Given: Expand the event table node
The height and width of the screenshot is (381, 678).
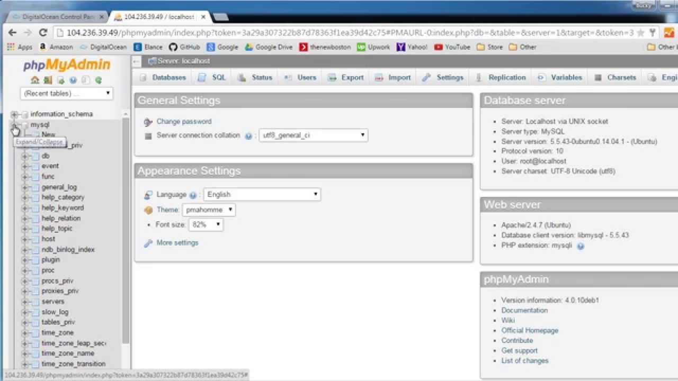Looking at the screenshot, I should [x=24, y=166].
